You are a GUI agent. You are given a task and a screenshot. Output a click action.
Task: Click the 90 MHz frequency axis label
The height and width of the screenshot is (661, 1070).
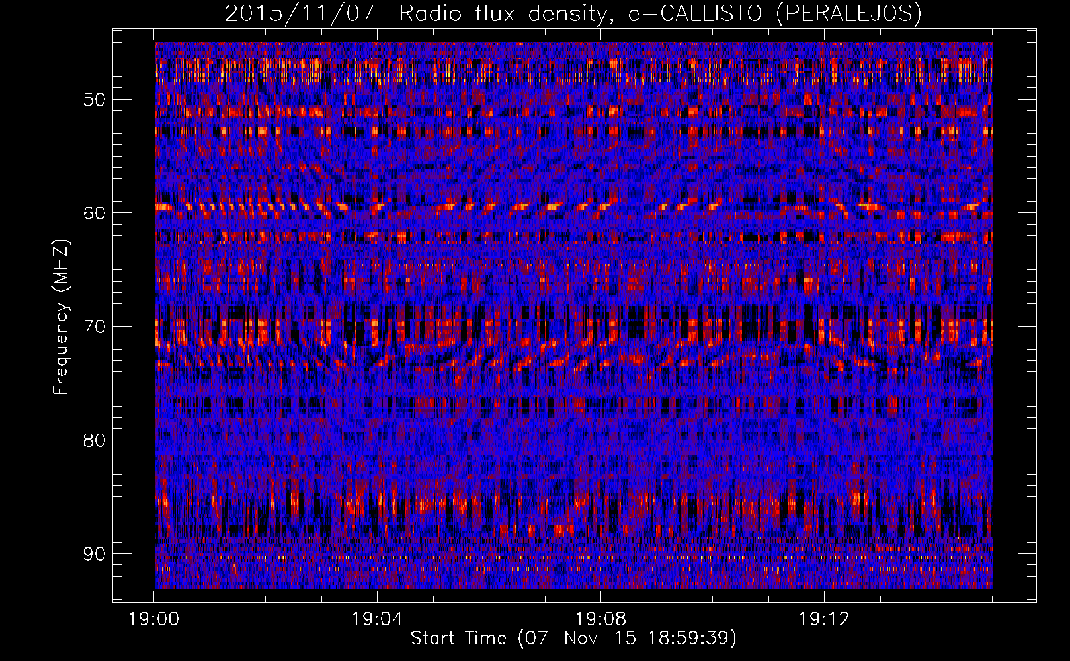(x=94, y=554)
